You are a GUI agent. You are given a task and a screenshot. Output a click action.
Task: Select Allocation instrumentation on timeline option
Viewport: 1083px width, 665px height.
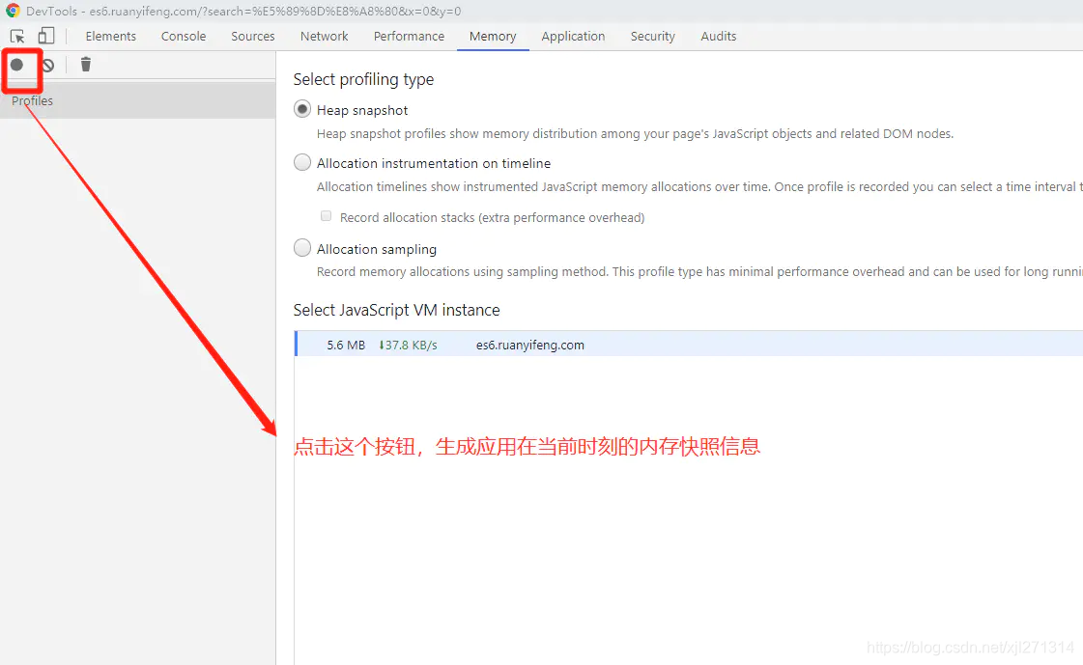301,162
